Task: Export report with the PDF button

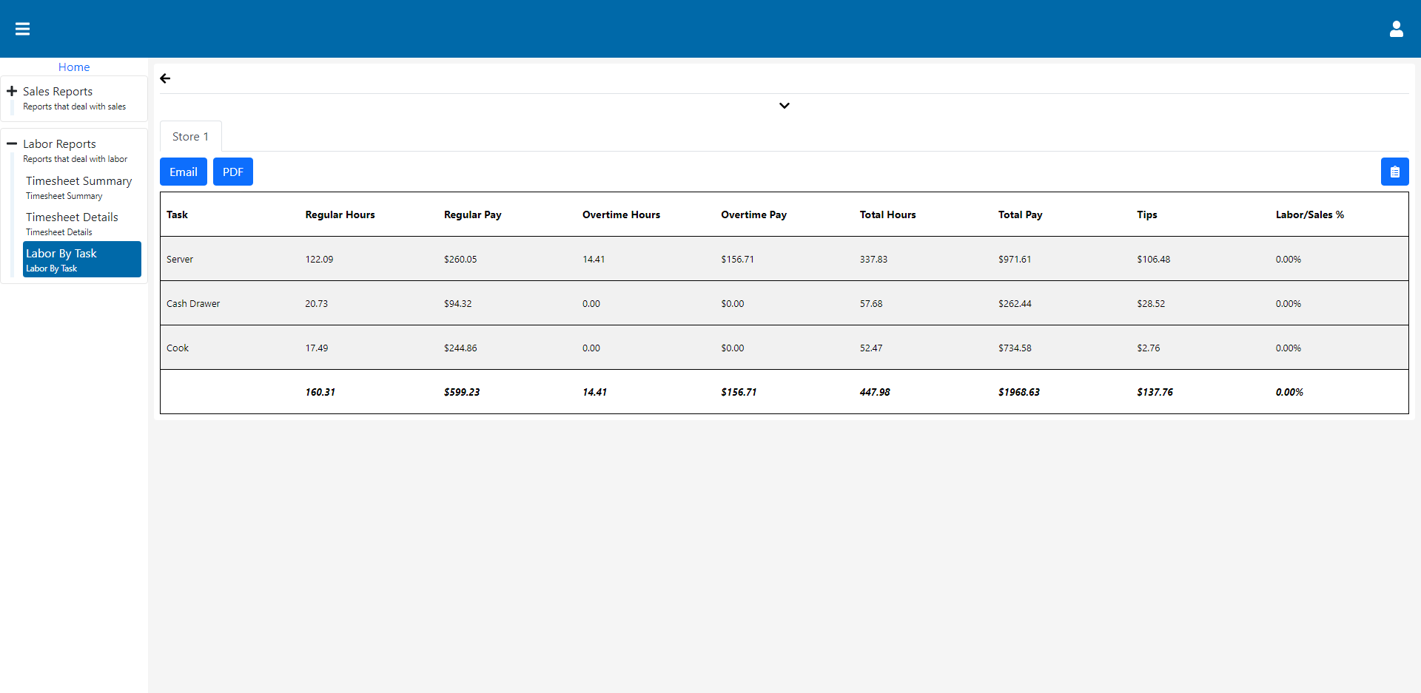Action: pos(233,172)
